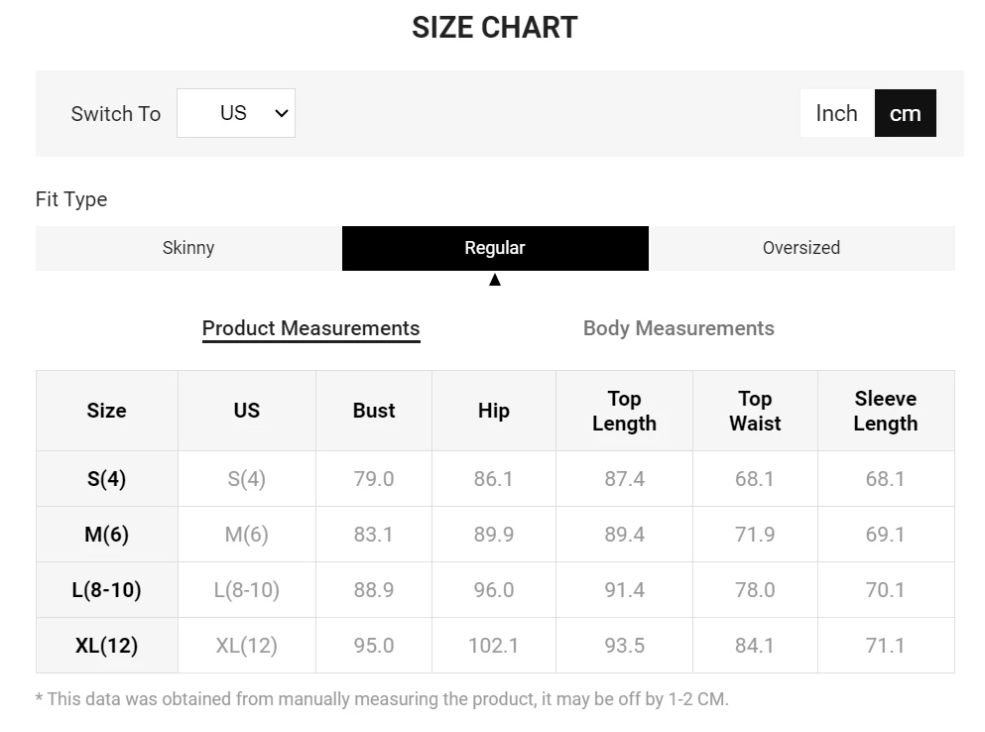Choose the Skinny fit type
This screenshot has width=985, height=732.
tap(188, 248)
